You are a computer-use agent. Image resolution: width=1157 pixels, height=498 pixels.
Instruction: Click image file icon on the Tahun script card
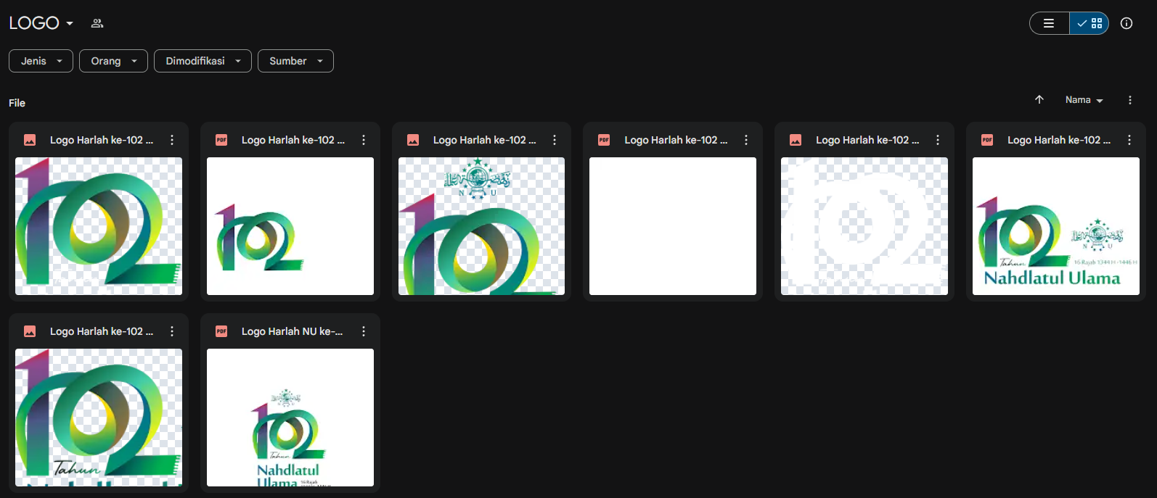(x=30, y=331)
